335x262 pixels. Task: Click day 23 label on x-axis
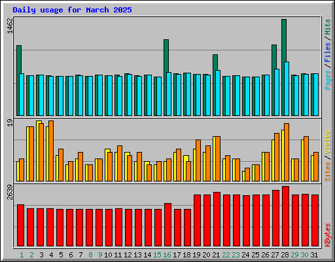pos(236,255)
